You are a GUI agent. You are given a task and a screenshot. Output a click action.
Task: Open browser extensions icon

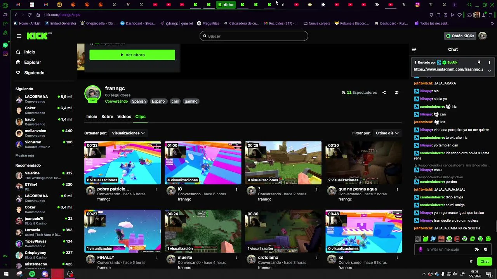coord(469,15)
